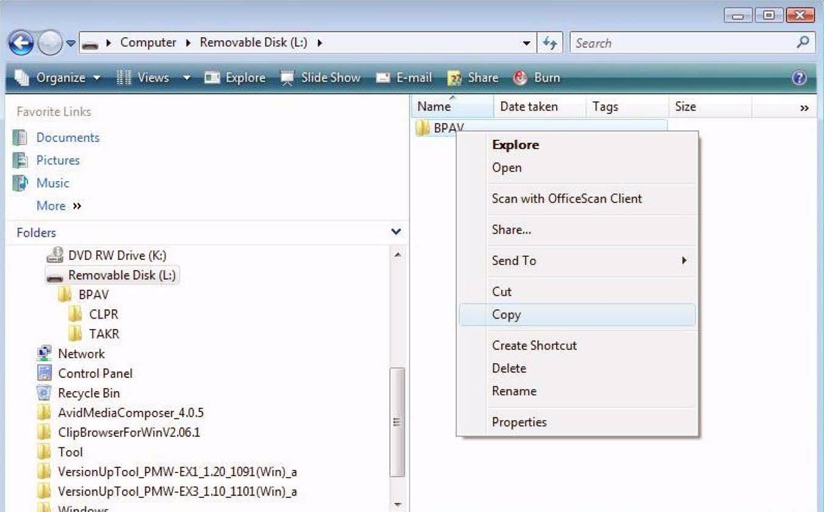Click the folder tree vertical scrollbar thumb

coord(397,421)
